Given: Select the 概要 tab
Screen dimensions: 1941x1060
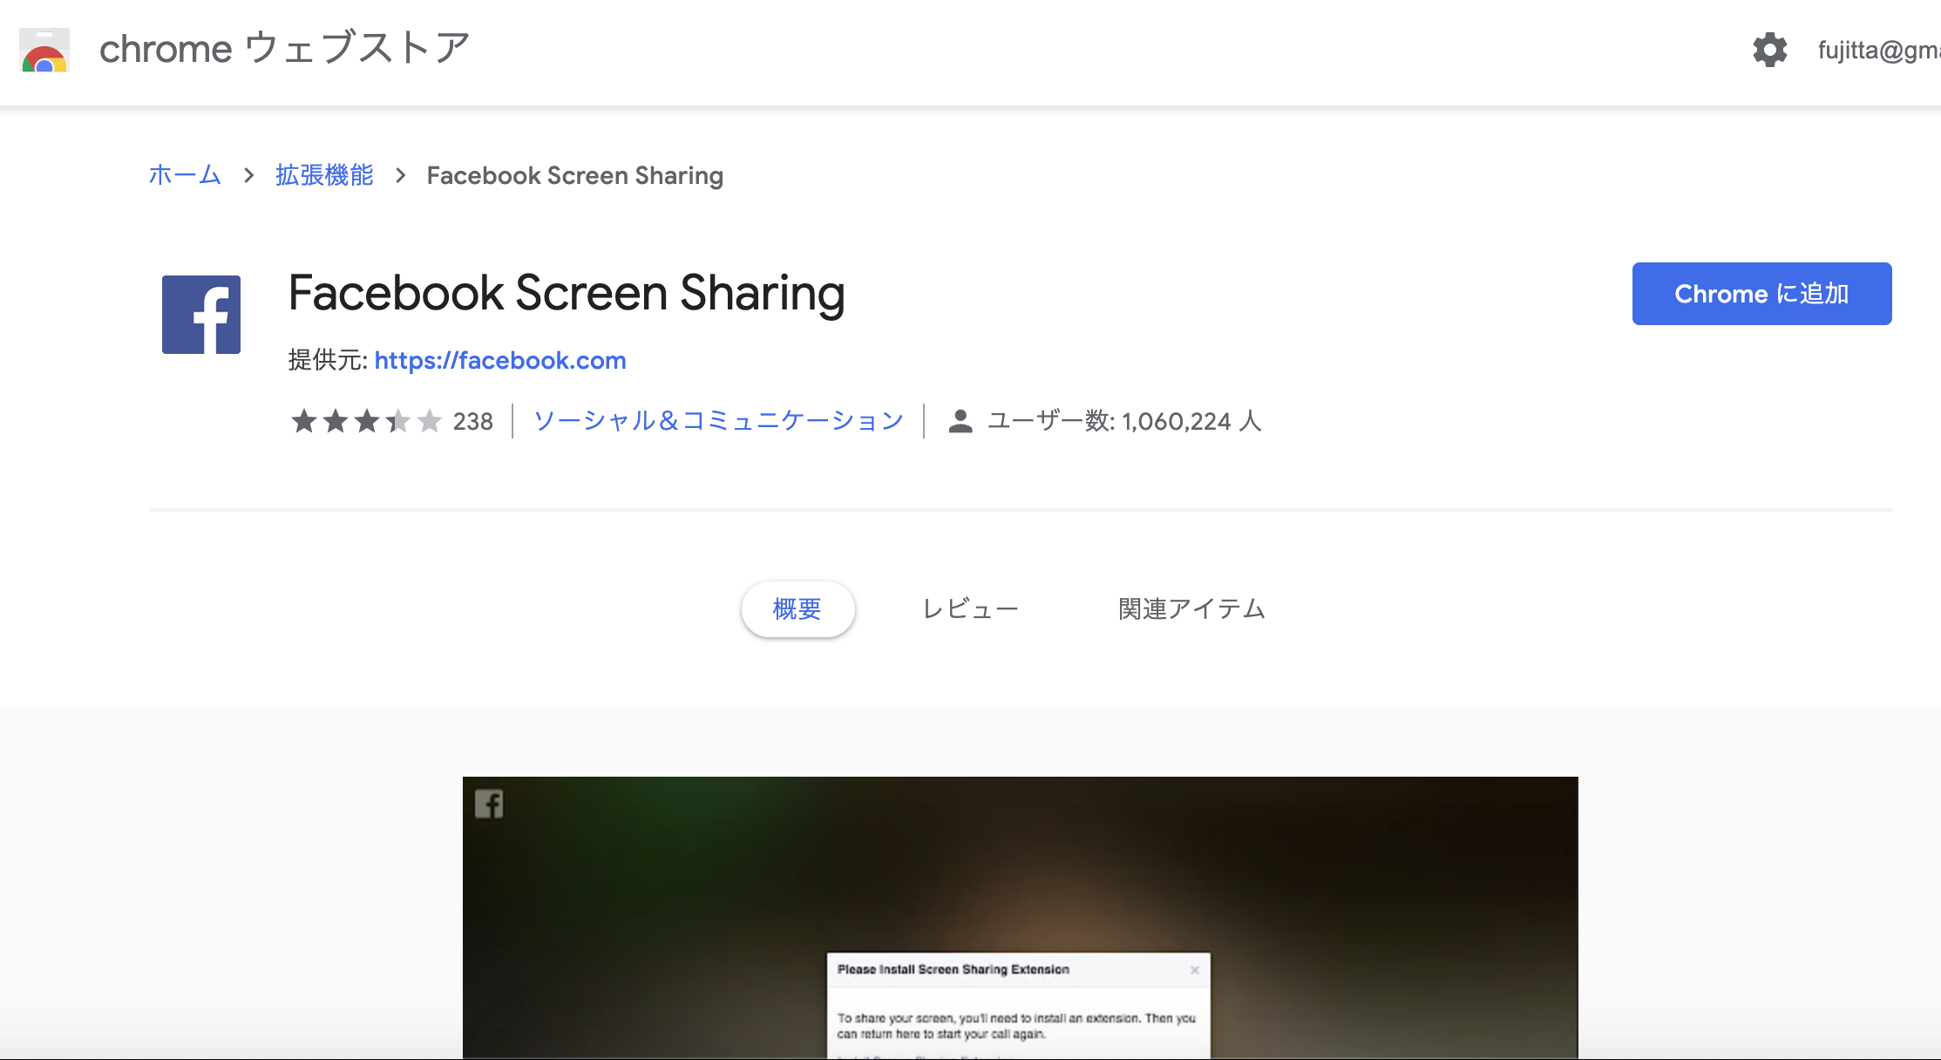Looking at the screenshot, I should tap(797, 608).
